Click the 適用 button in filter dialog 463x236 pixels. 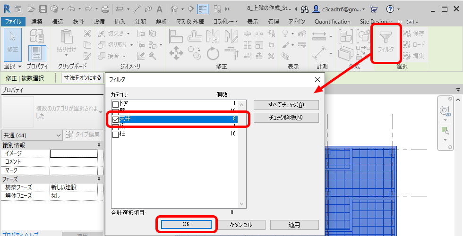pyautogui.click(x=294, y=225)
